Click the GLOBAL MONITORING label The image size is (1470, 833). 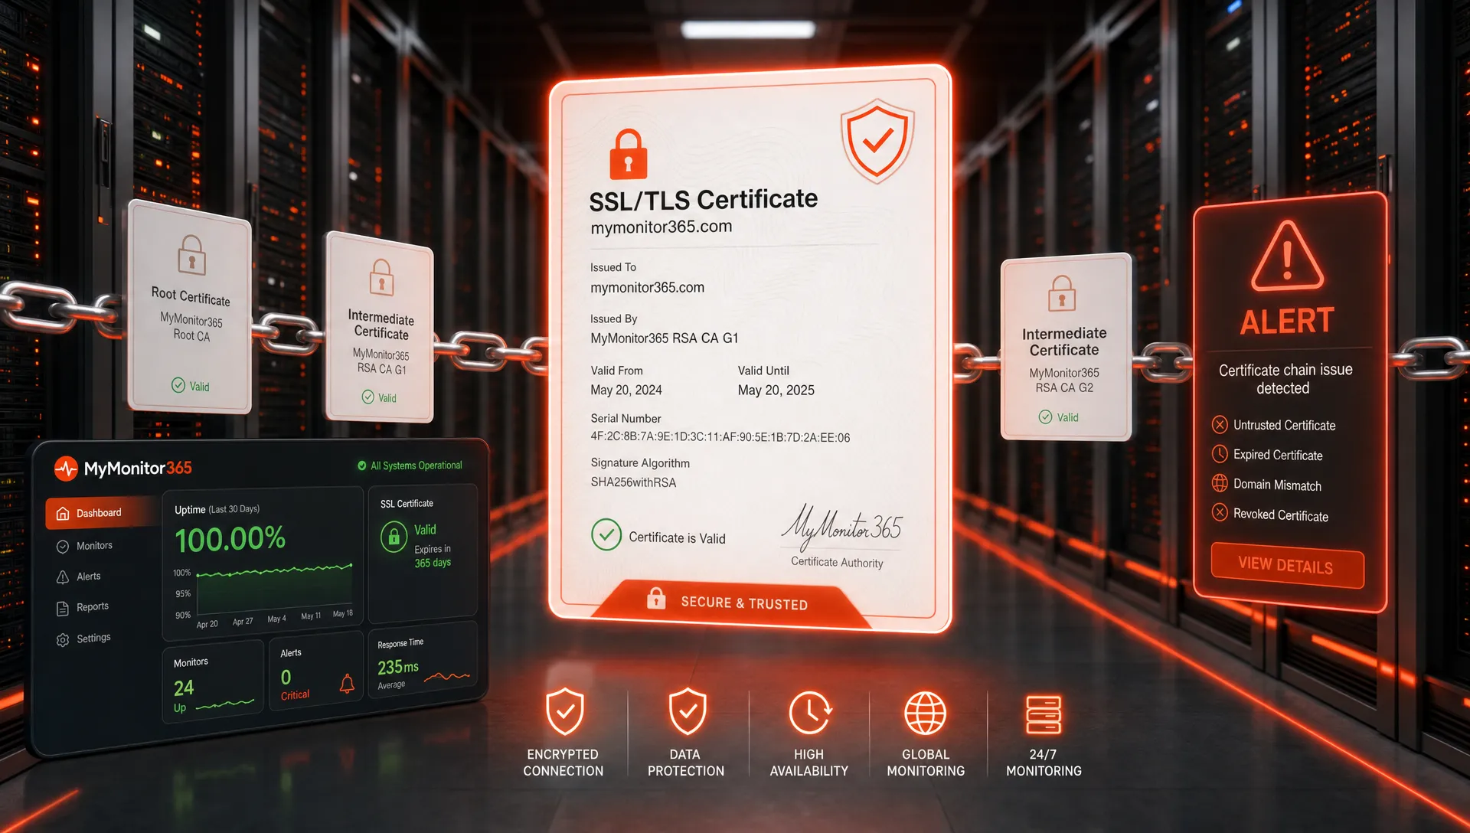[926, 763]
